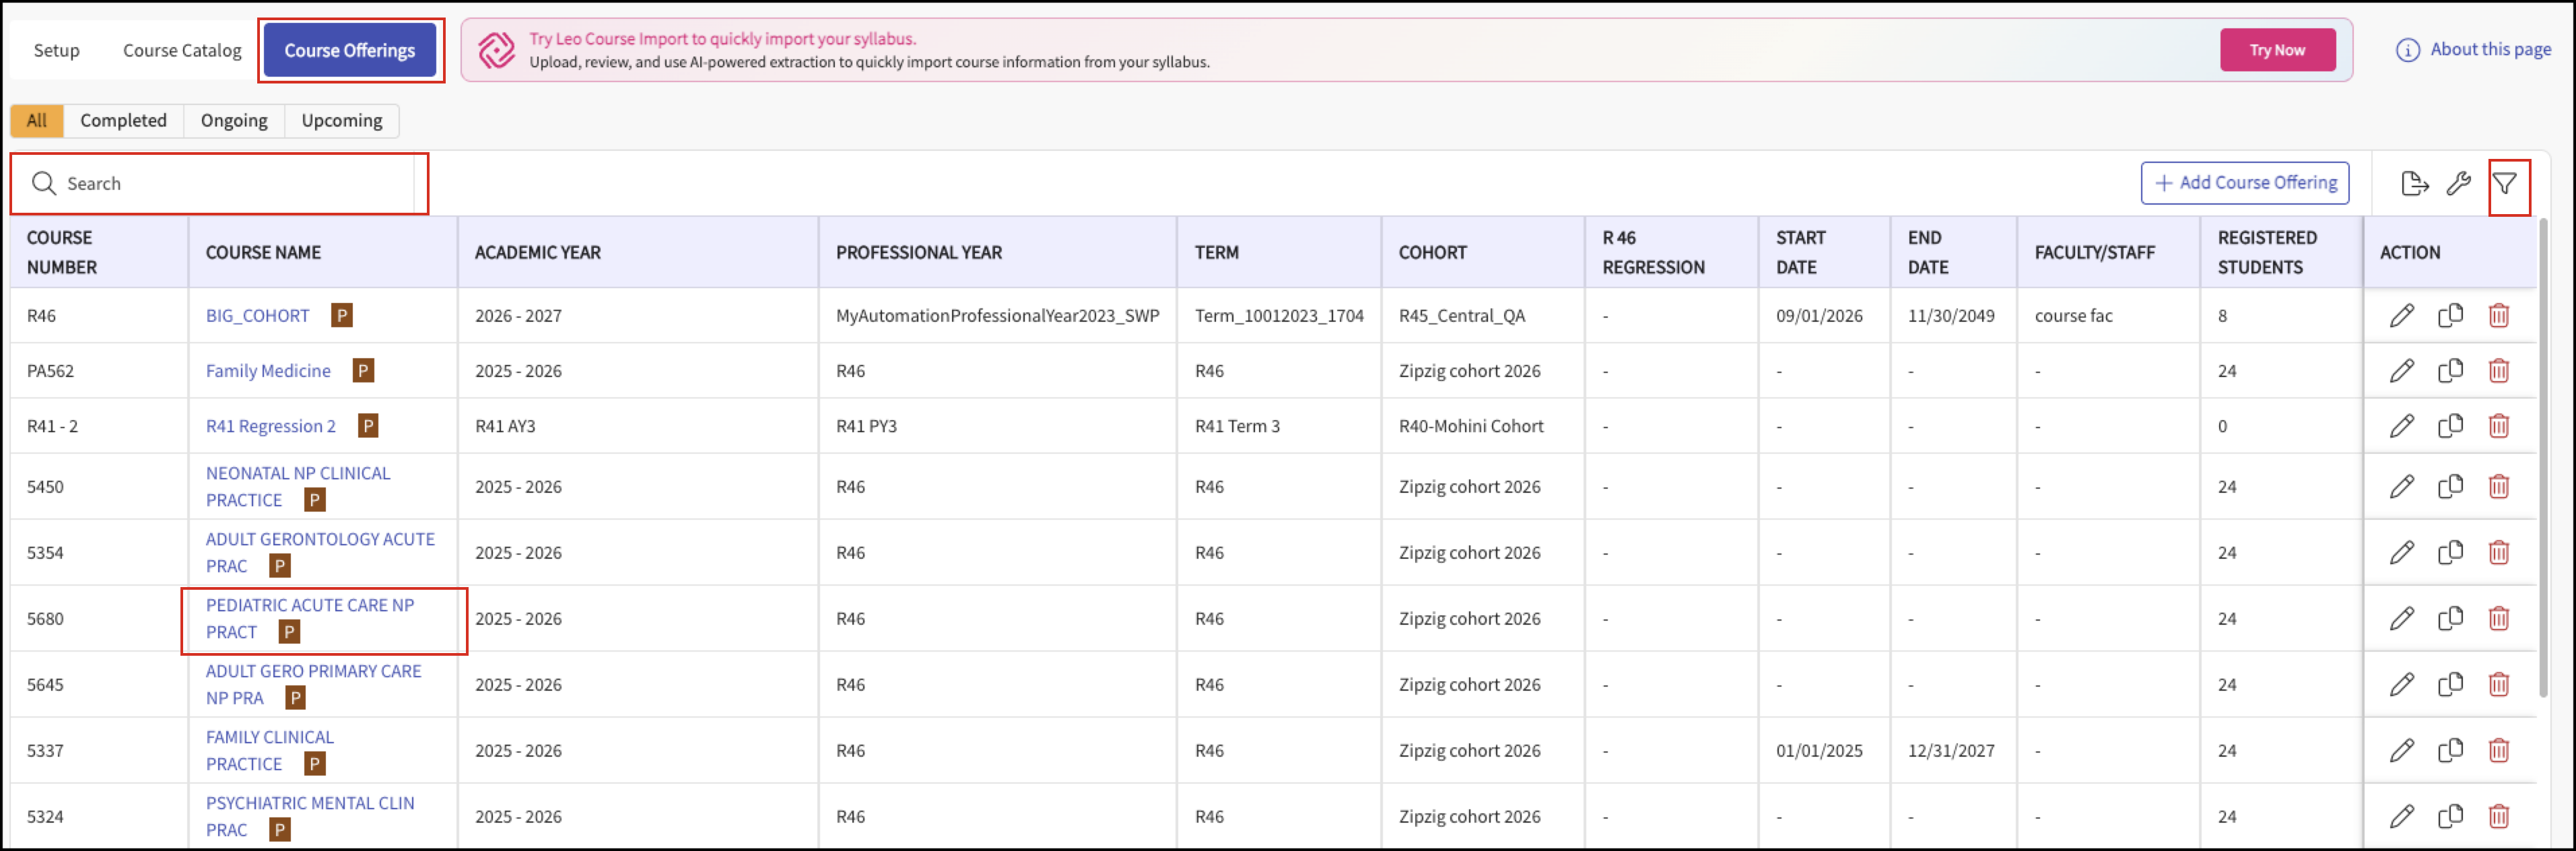This screenshot has width=2576, height=851.
Task: Switch to the Course Catalog tab
Action: [x=182, y=51]
